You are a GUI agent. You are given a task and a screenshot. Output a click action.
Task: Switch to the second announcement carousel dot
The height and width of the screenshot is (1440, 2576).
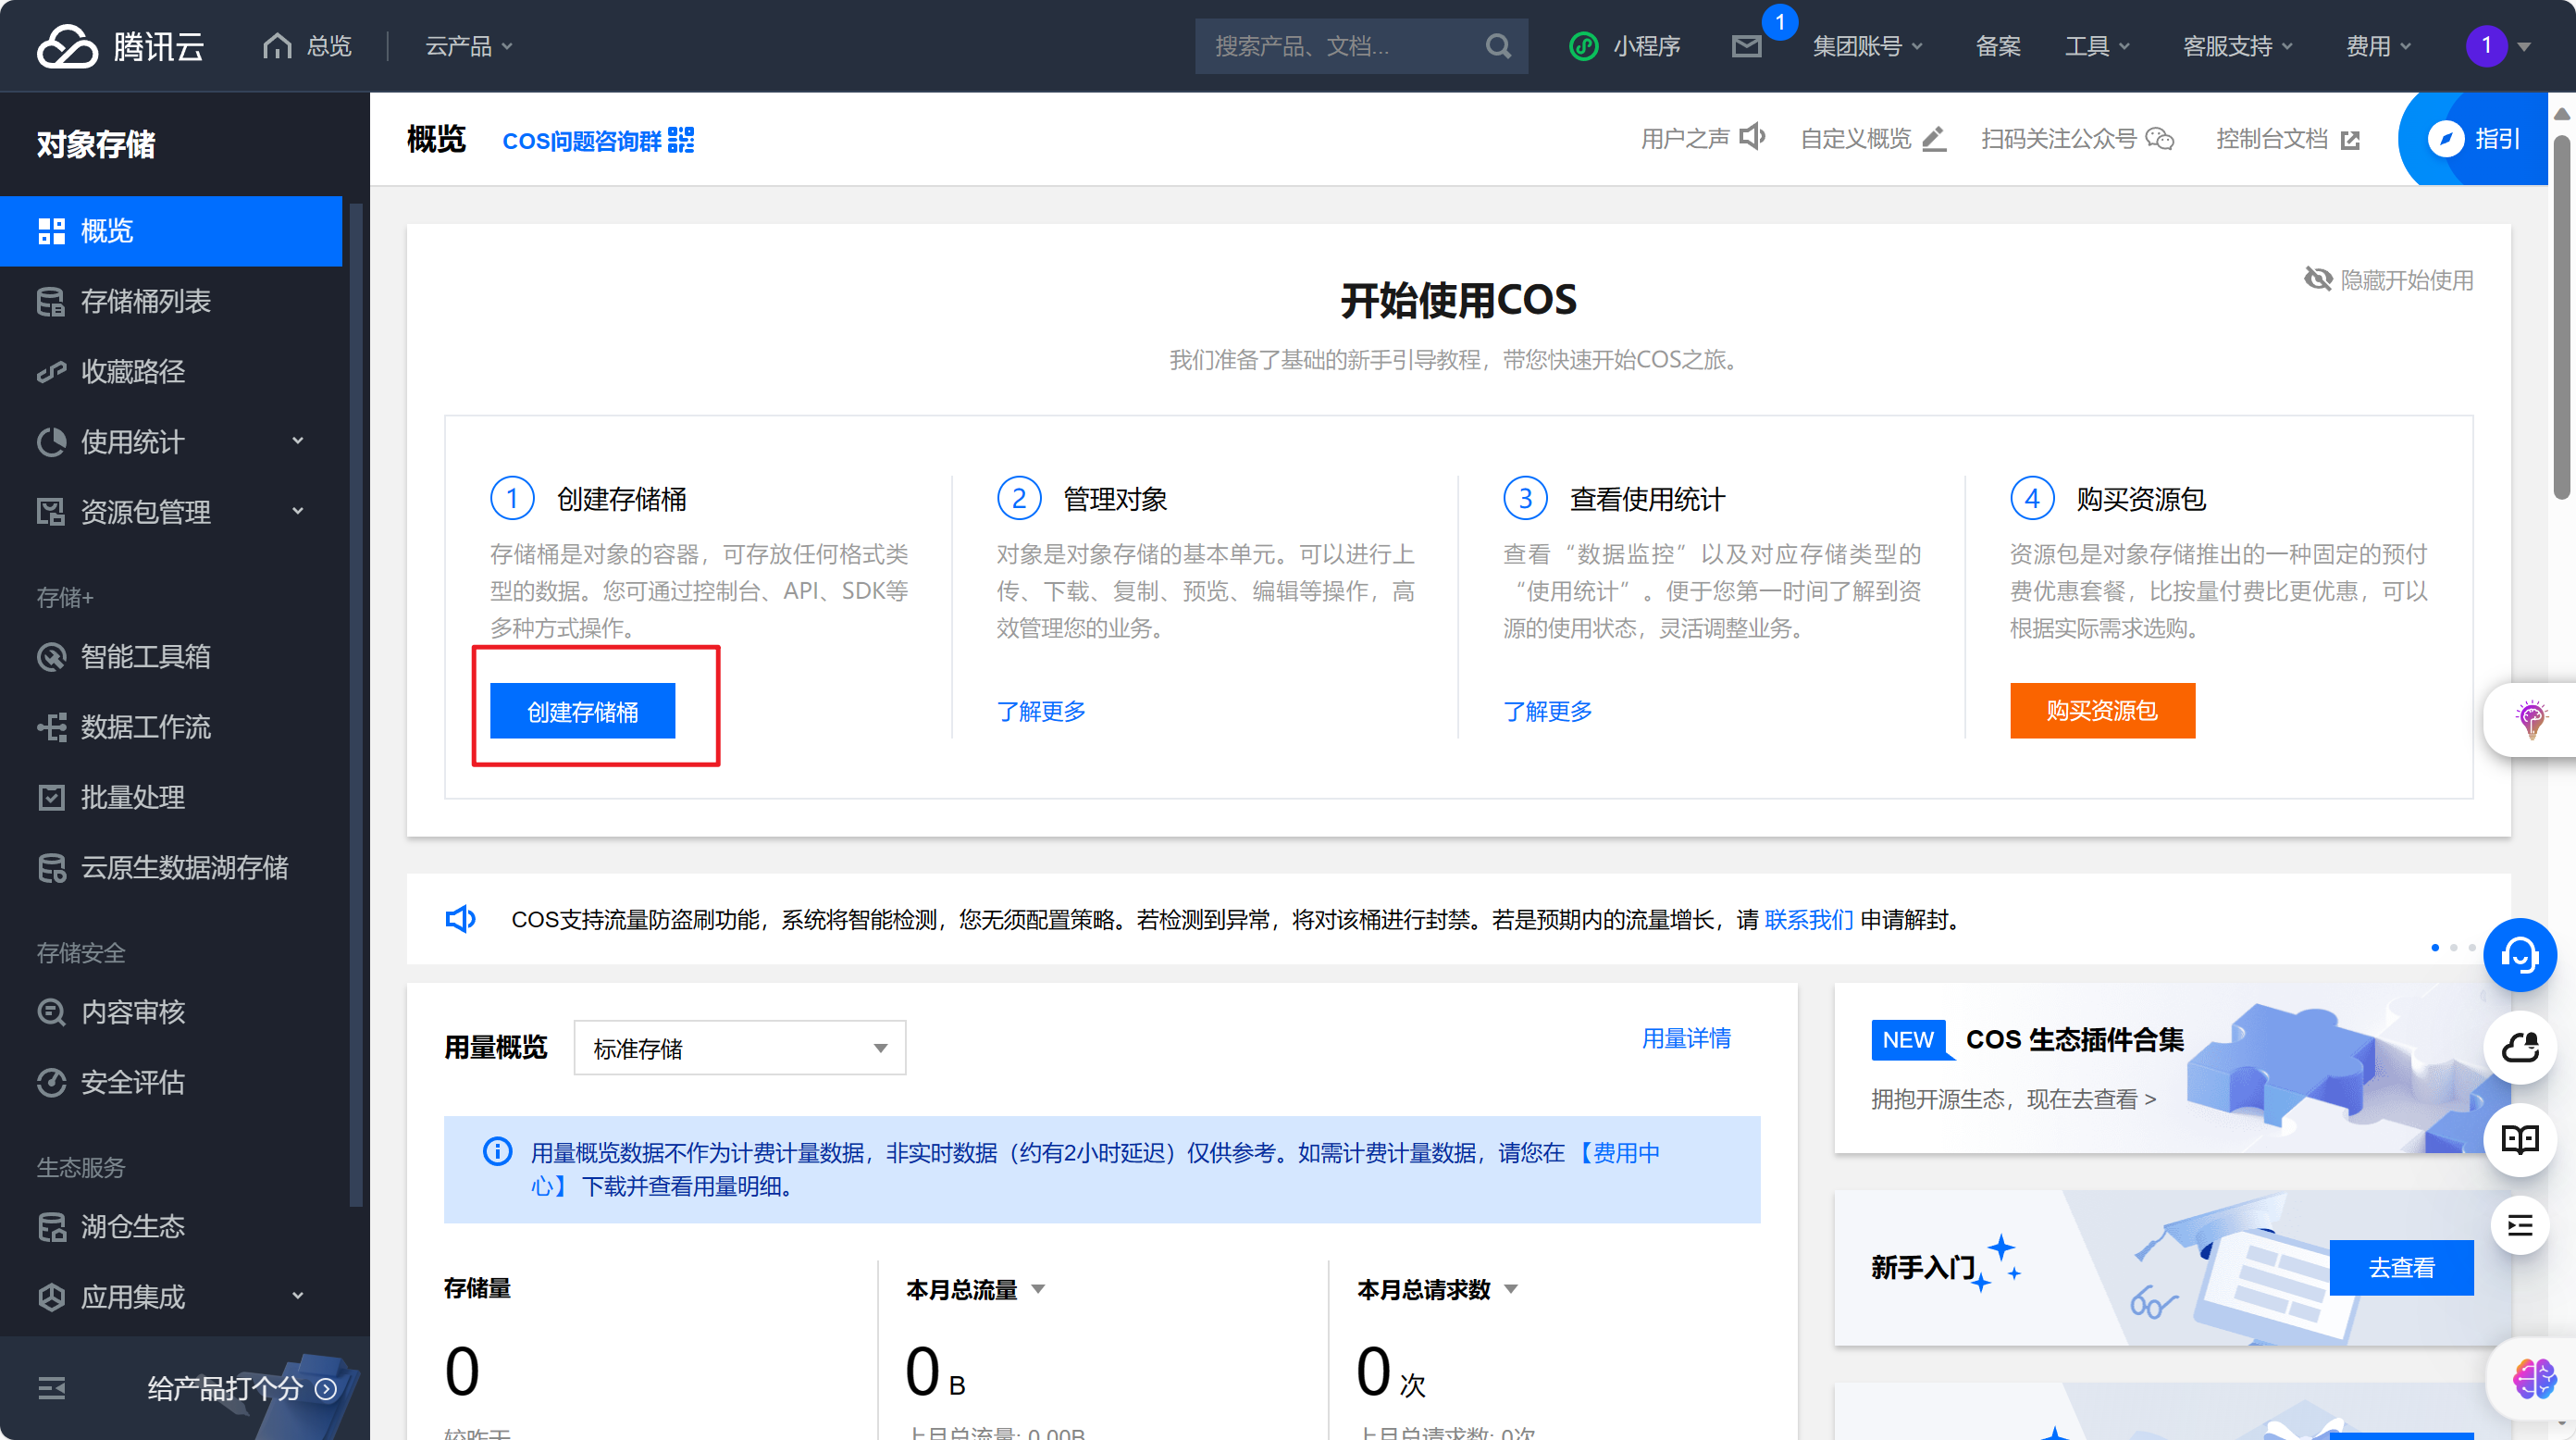(2453, 947)
